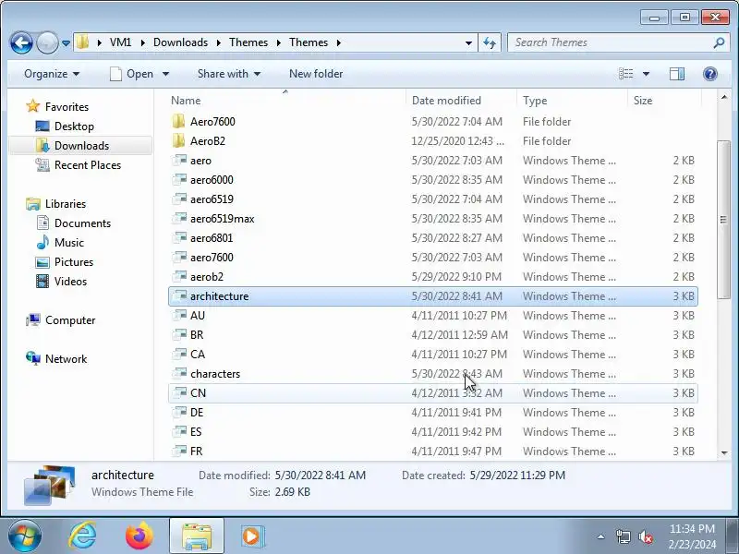Select the aero6801 theme file icon
The width and height of the screenshot is (739, 554).
(x=179, y=237)
